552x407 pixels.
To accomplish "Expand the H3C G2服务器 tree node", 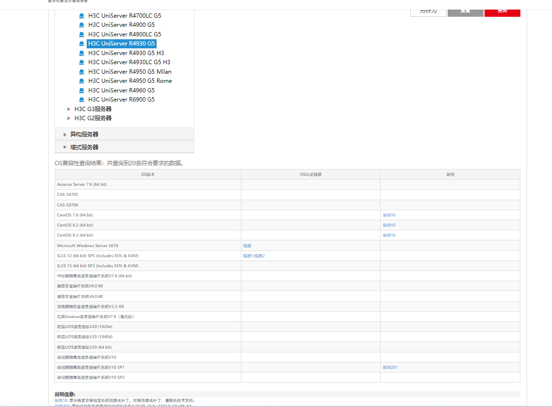I will pyautogui.click(x=68, y=118).
